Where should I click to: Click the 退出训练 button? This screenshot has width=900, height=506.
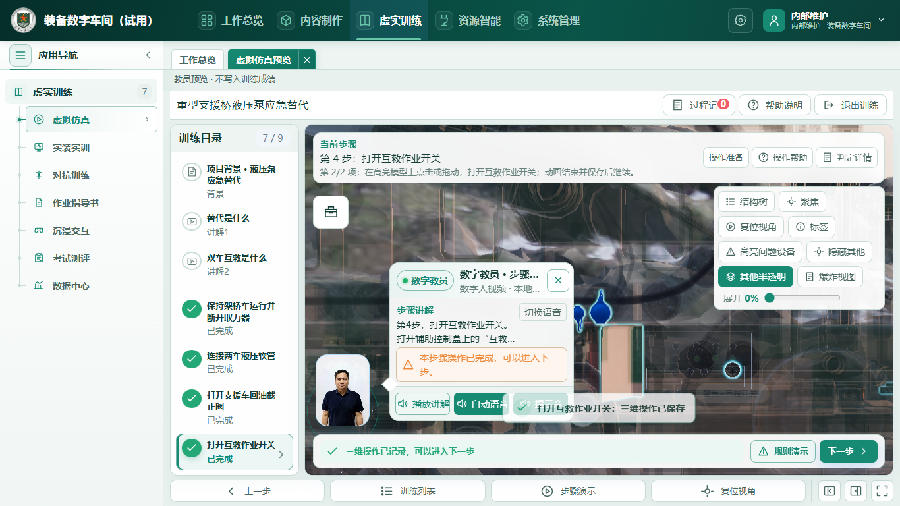[x=851, y=105]
